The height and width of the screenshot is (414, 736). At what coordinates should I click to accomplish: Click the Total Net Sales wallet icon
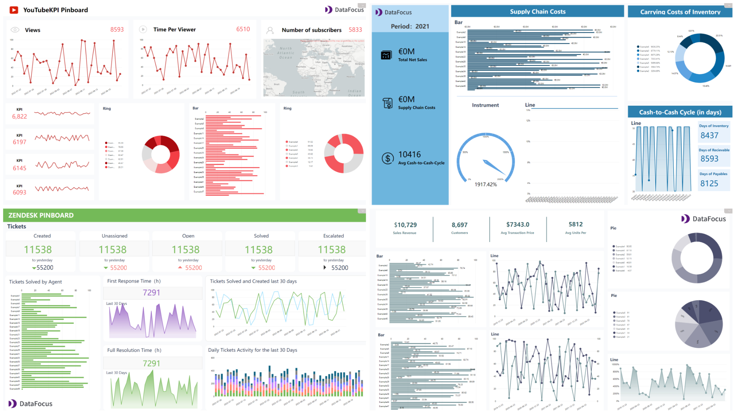[386, 55]
